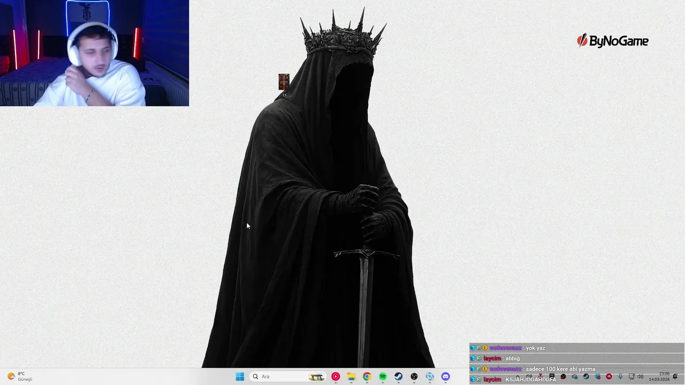Open Steam from the taskbar

click(x=398, y=376)
